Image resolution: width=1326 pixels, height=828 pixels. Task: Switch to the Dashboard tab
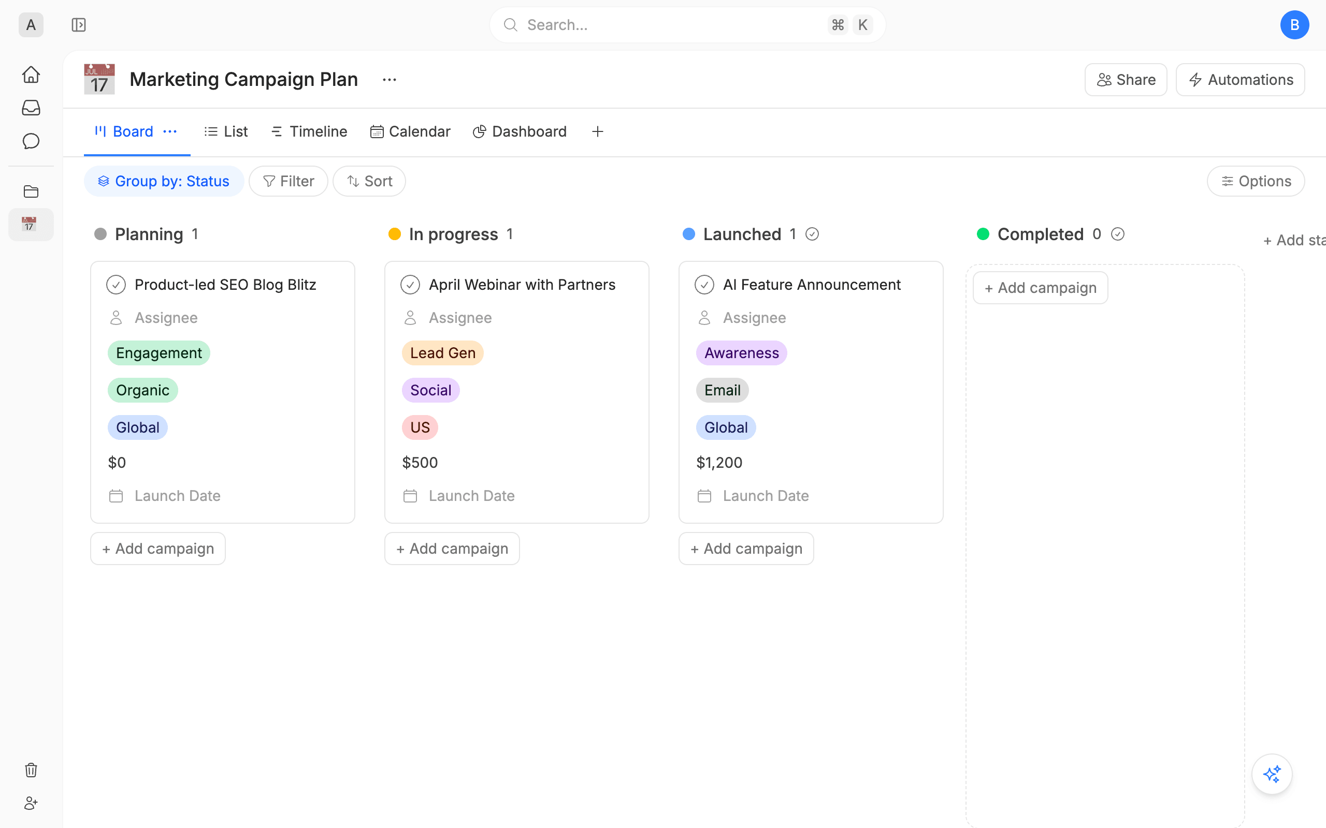pyautogui.click(x=520, y=131)
